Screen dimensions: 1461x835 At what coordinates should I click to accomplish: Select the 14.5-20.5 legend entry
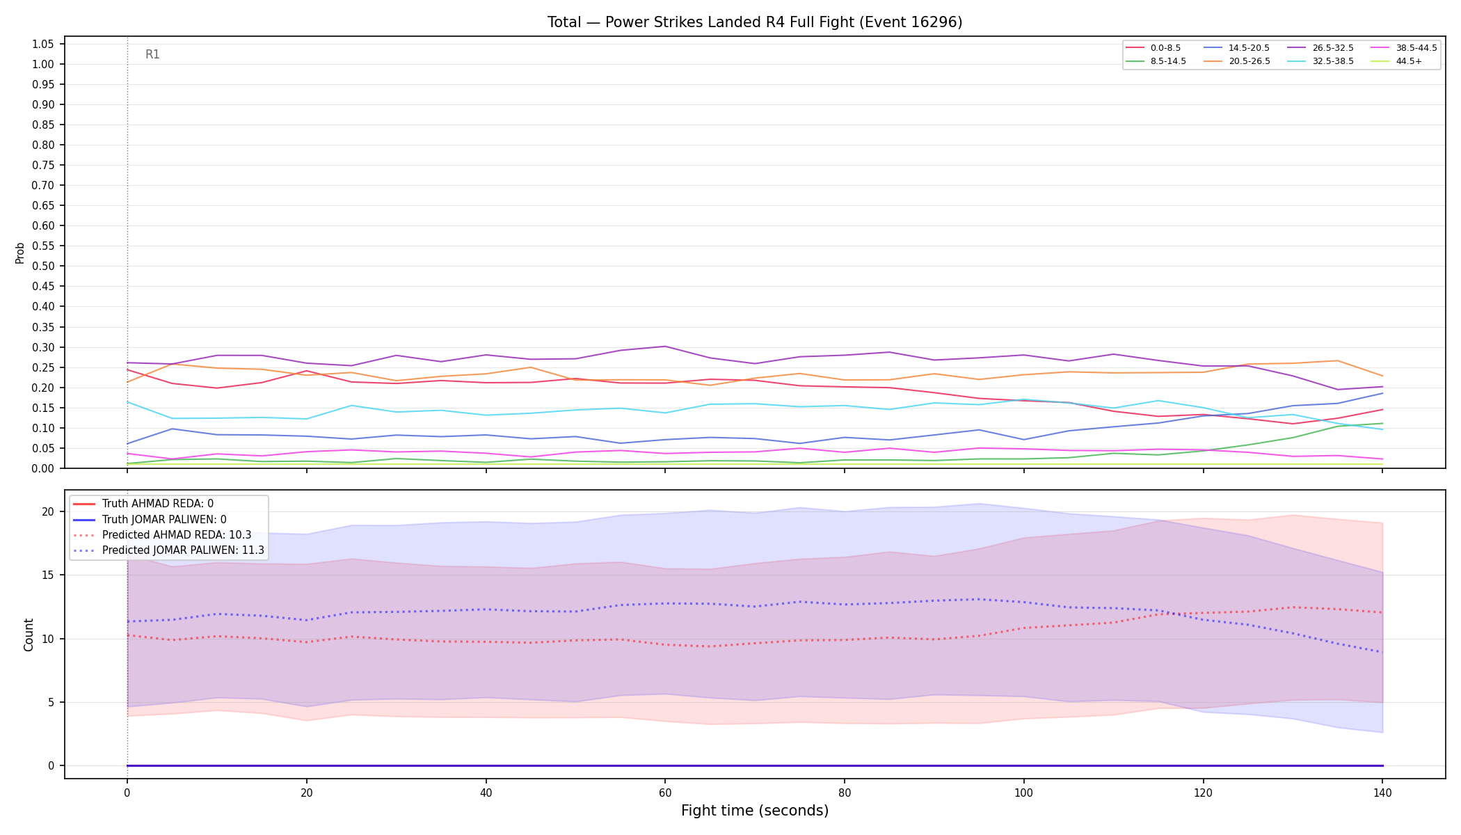click(1236, 48)
